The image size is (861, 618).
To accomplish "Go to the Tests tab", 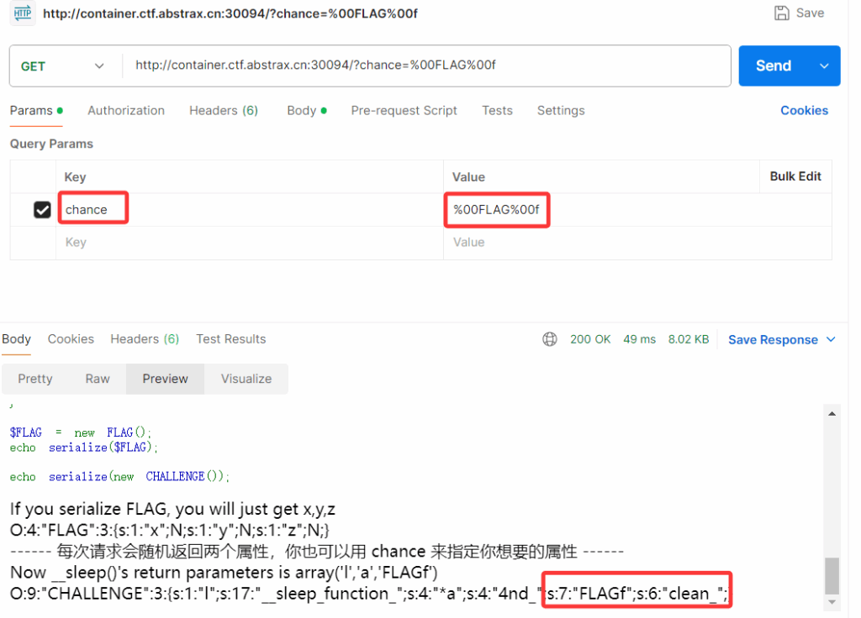I will [497, 111].
